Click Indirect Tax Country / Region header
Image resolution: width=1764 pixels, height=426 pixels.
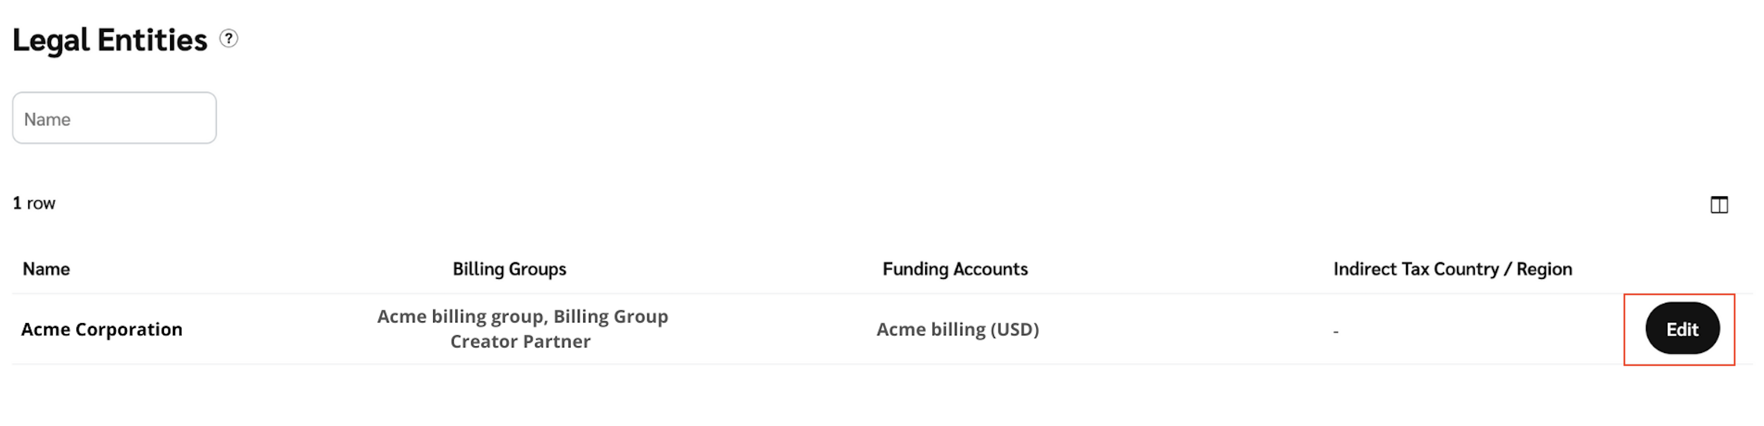[1452, 269]
